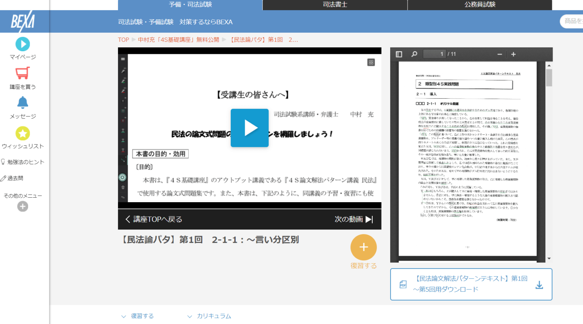Click the PDF page thumbnail
583x324 pixels.
tap(468, 159)
